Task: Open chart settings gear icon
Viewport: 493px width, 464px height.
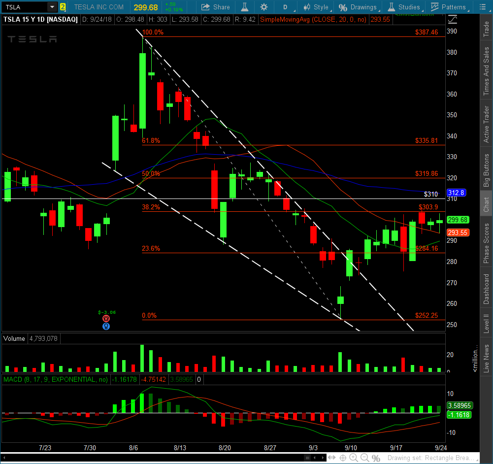Action: point(264,7)
